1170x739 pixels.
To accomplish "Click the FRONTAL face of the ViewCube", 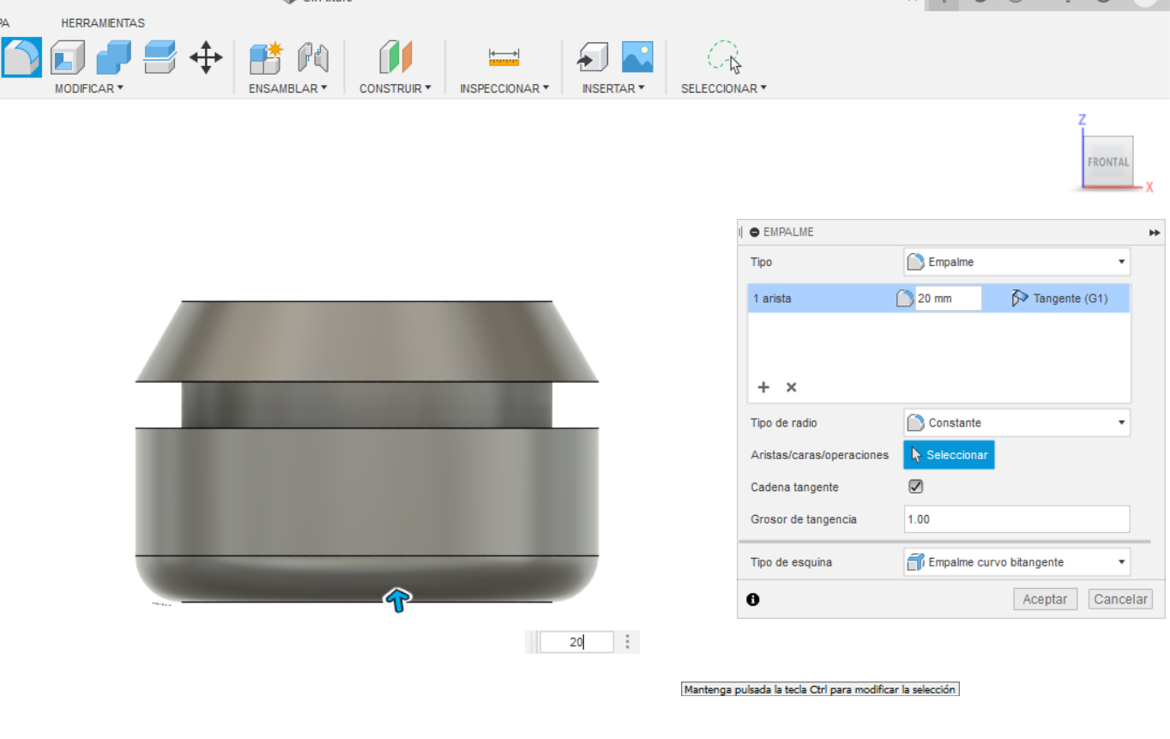I will [1108, 162].
